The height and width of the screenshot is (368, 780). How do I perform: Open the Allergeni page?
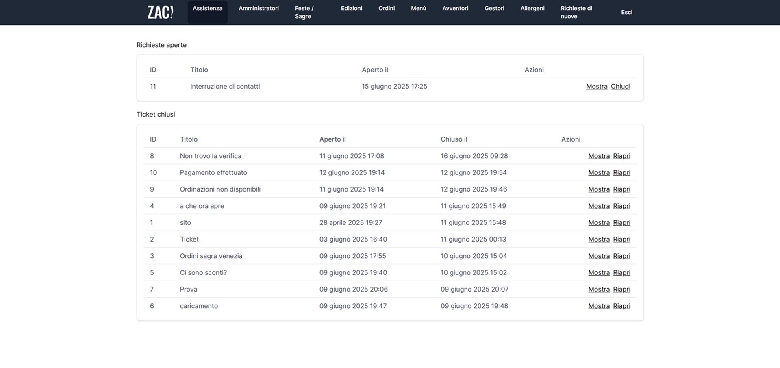(532, 8)
